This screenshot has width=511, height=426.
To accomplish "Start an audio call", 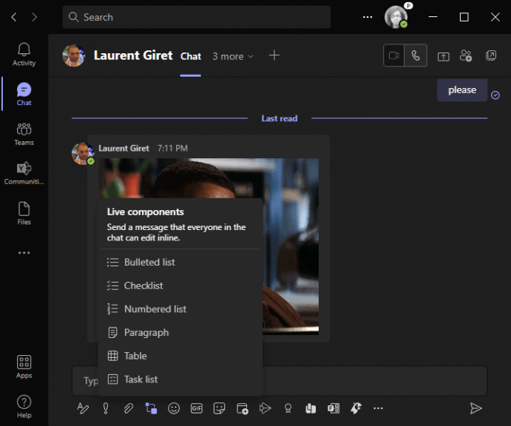I will point(416,55).
